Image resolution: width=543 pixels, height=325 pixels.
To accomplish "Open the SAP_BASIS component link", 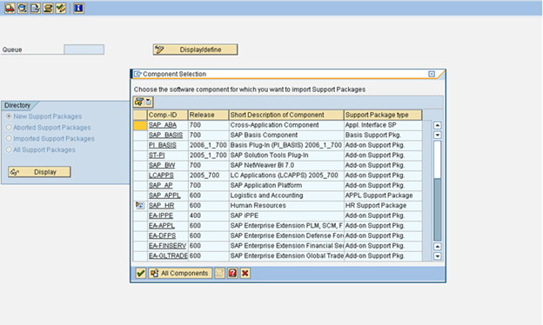I will (165, 136).
